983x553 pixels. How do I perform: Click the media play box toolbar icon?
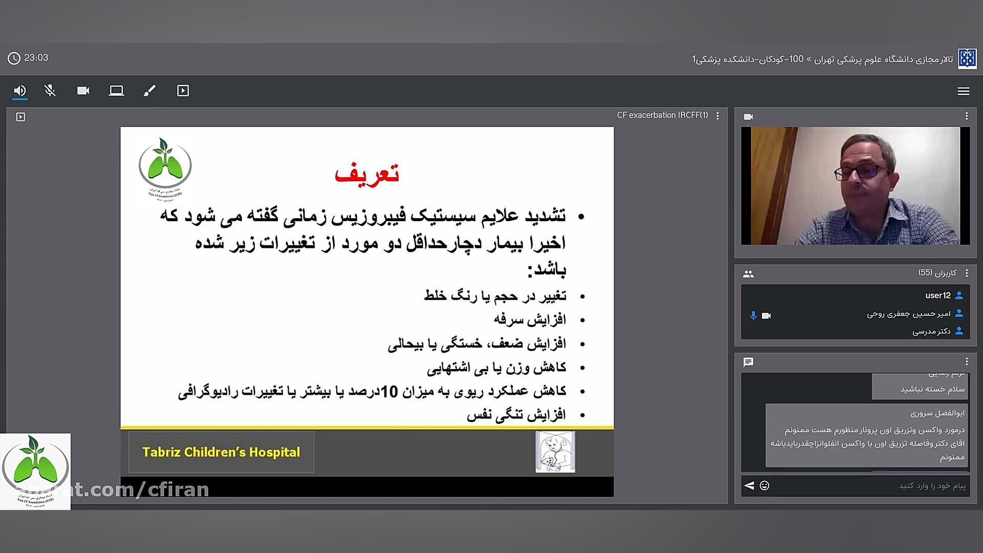click(183, 91)
